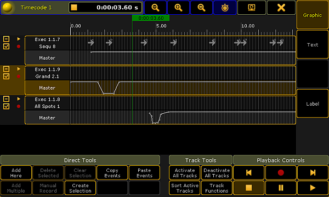329x197 pixels.
Task: Collapse the Exec 1.1.7 track with minus box
Action: click(x=6, y=39)
